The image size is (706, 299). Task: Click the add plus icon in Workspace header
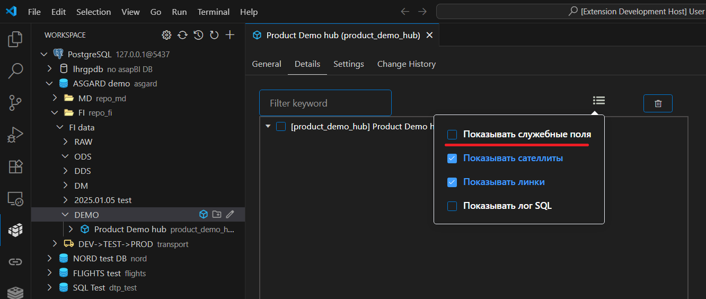coord(230,35)
